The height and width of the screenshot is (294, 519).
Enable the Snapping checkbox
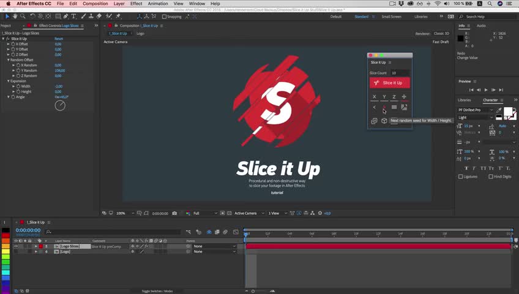pyautogui.click(x=164, y=17)
